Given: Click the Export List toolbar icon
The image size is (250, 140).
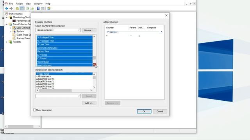Looking at the screenshot, I should point(32,9).
